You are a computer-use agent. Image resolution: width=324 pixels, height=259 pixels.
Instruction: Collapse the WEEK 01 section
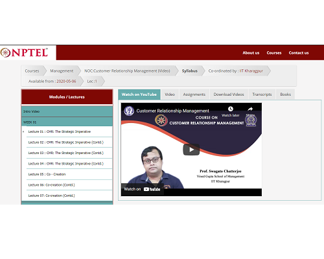pos(67,122)
